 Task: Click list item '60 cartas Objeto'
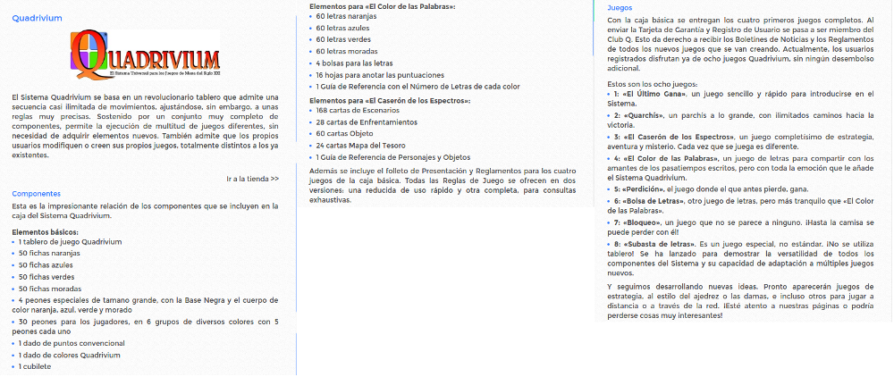[344, 134]
